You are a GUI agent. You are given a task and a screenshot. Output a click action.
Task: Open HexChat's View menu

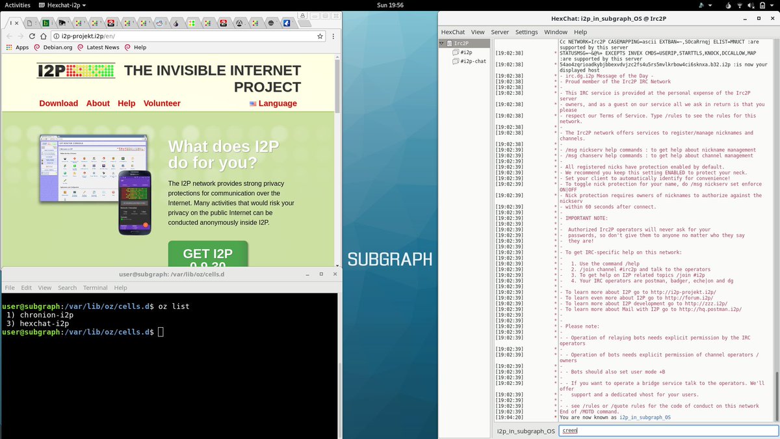click(478, 32)
